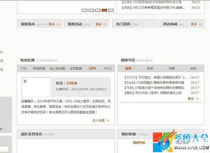Open the 视频专区 link under 精彩影像

point(139,143)
